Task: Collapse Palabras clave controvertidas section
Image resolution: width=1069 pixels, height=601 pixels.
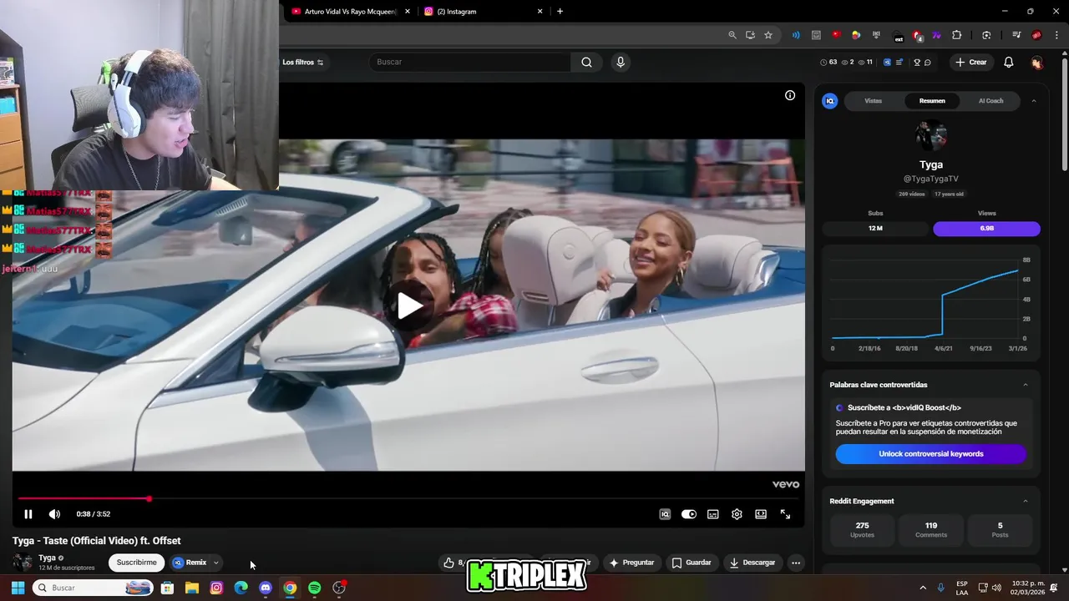Action: 1026,385
